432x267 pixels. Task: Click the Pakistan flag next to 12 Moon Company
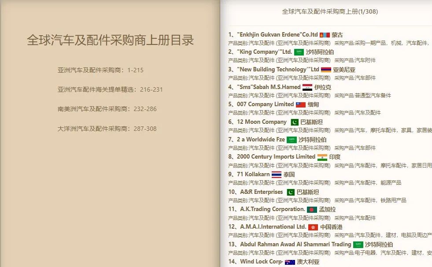[295, 122]
